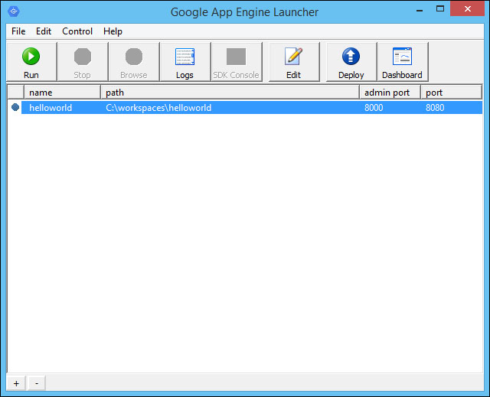
Task: Add a new application with plus button
Action: tap(16, 383)
